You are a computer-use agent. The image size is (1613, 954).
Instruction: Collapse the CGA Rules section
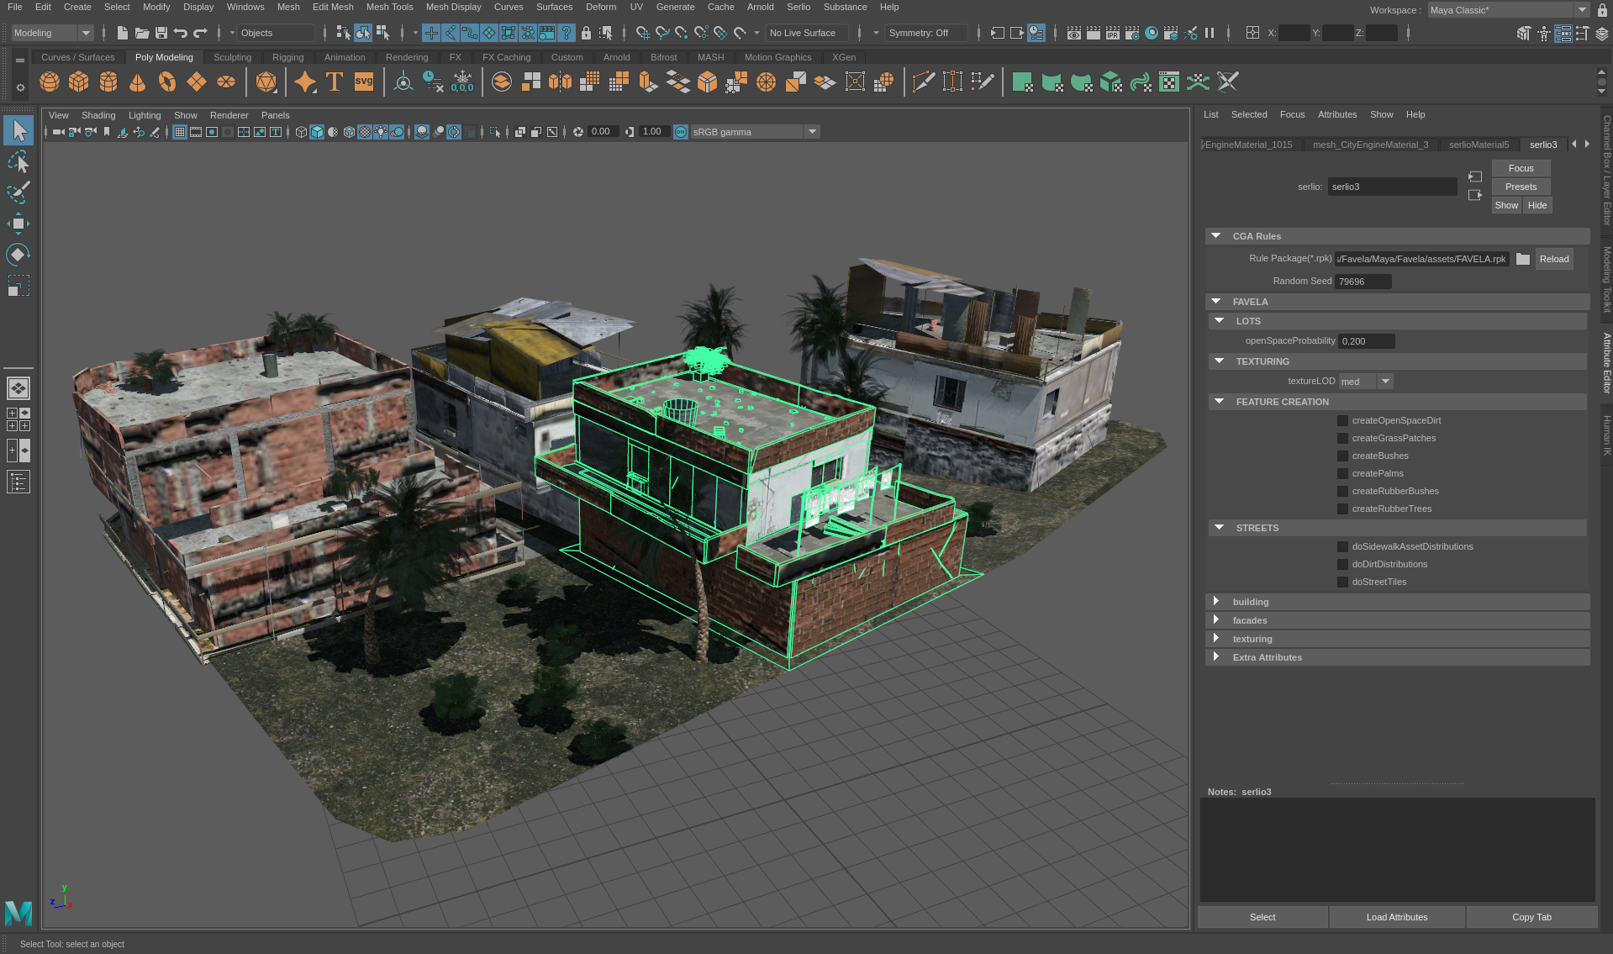click(x=1215, y=236)
